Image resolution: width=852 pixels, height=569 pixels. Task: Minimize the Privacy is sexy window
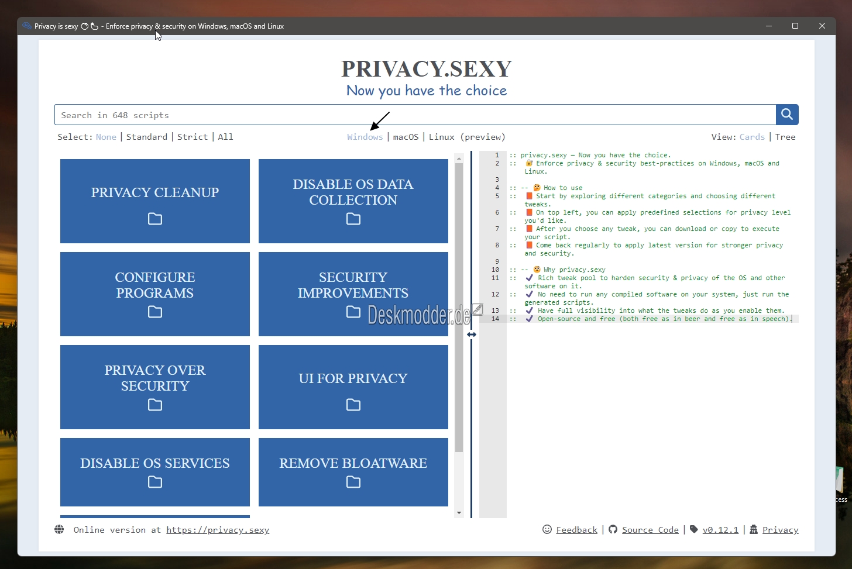click(769, 26)
